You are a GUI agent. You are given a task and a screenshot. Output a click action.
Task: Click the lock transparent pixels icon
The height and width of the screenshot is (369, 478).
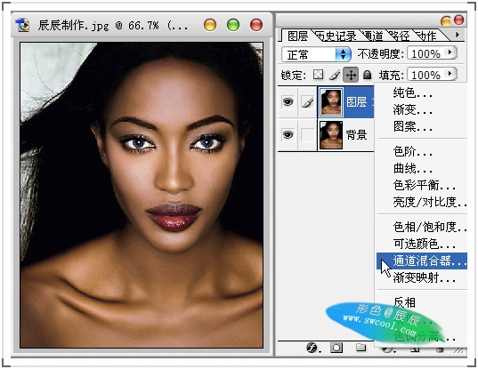(x=318, y=75)
